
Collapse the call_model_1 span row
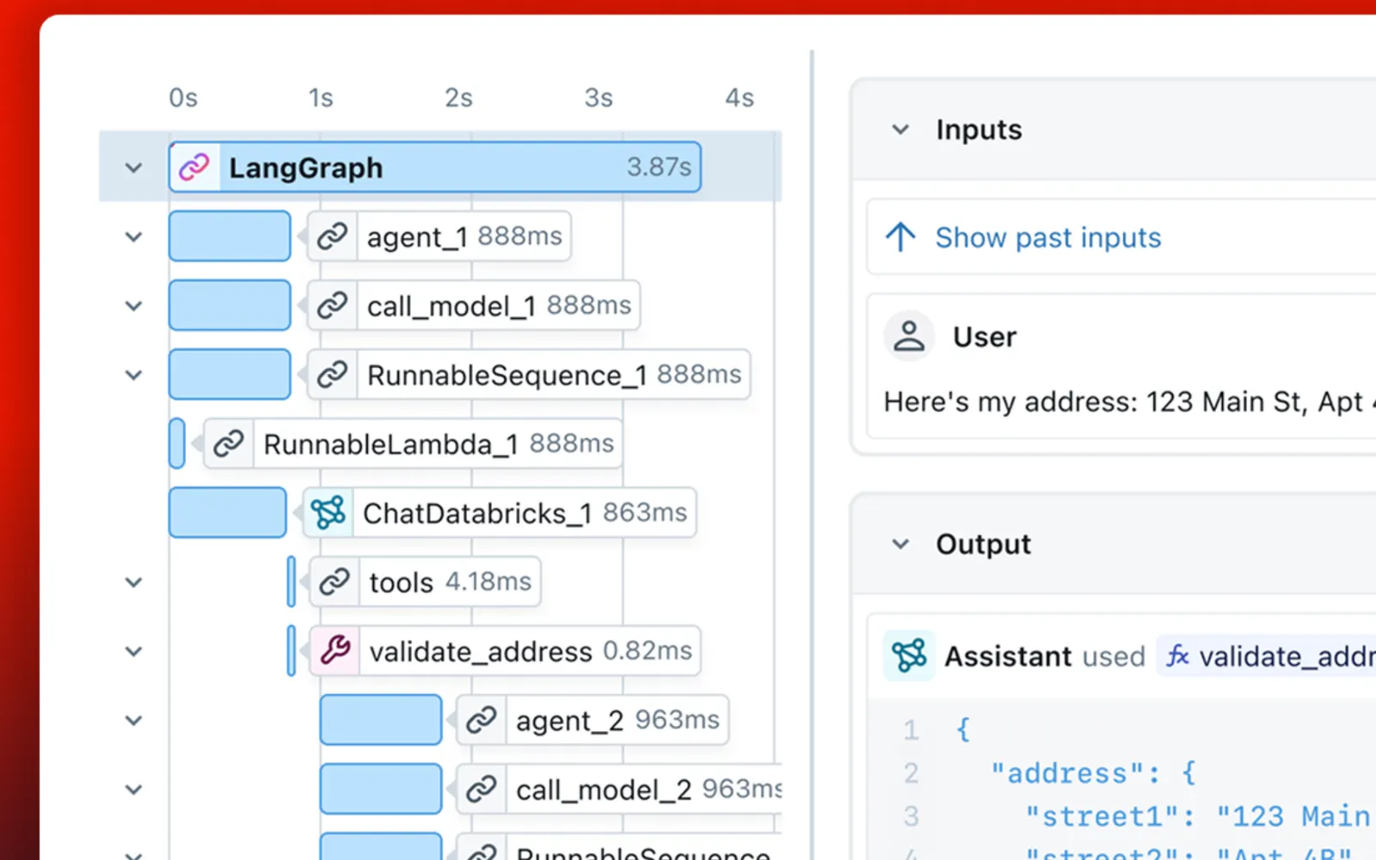(133, 305)
